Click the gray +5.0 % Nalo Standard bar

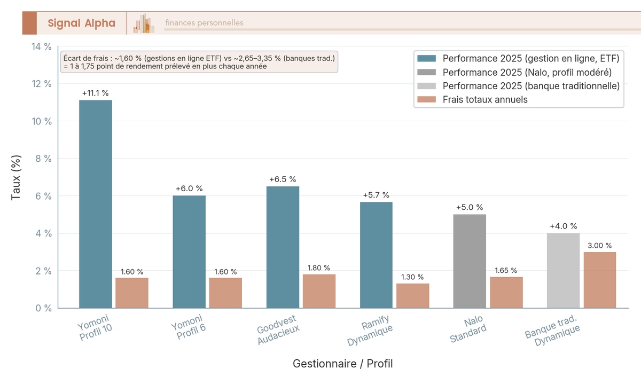coord(469,261)
